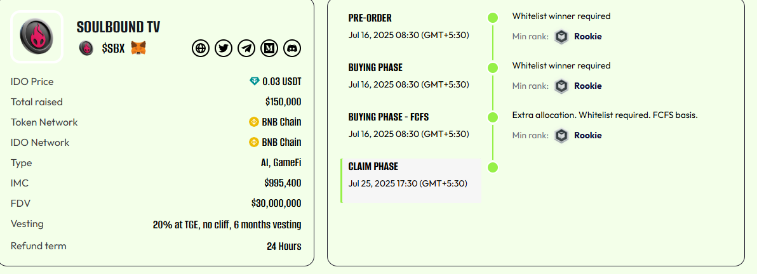The width and height of the screenshot is (757, 274).
Task: Click the Rookie rank badge under Pre-Order
Action: [561, 36]
